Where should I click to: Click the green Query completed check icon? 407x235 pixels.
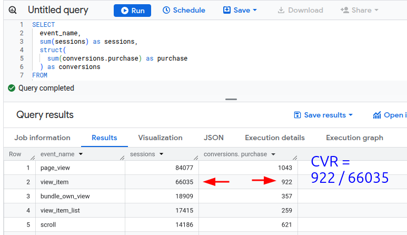pyautogui.click(x=12, y=88)
